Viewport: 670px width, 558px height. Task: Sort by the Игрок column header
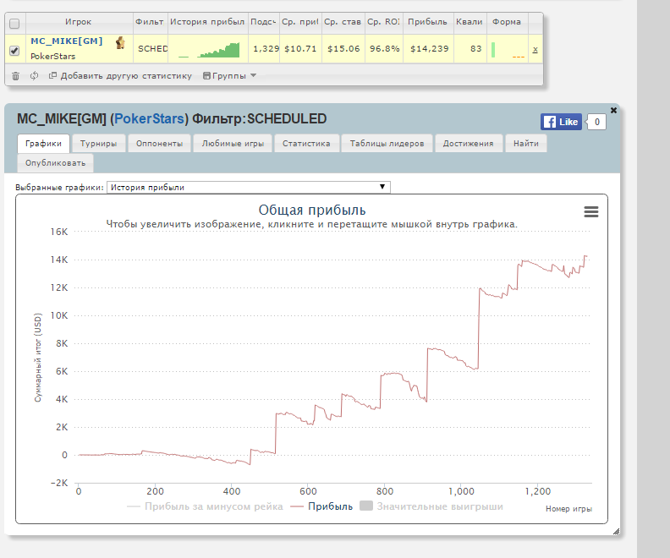click(x=78, y=22)
